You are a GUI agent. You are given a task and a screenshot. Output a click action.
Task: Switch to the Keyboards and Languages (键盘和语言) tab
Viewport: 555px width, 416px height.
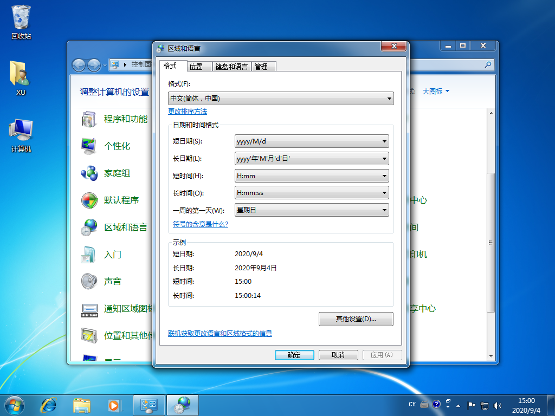tap(231, 67)
